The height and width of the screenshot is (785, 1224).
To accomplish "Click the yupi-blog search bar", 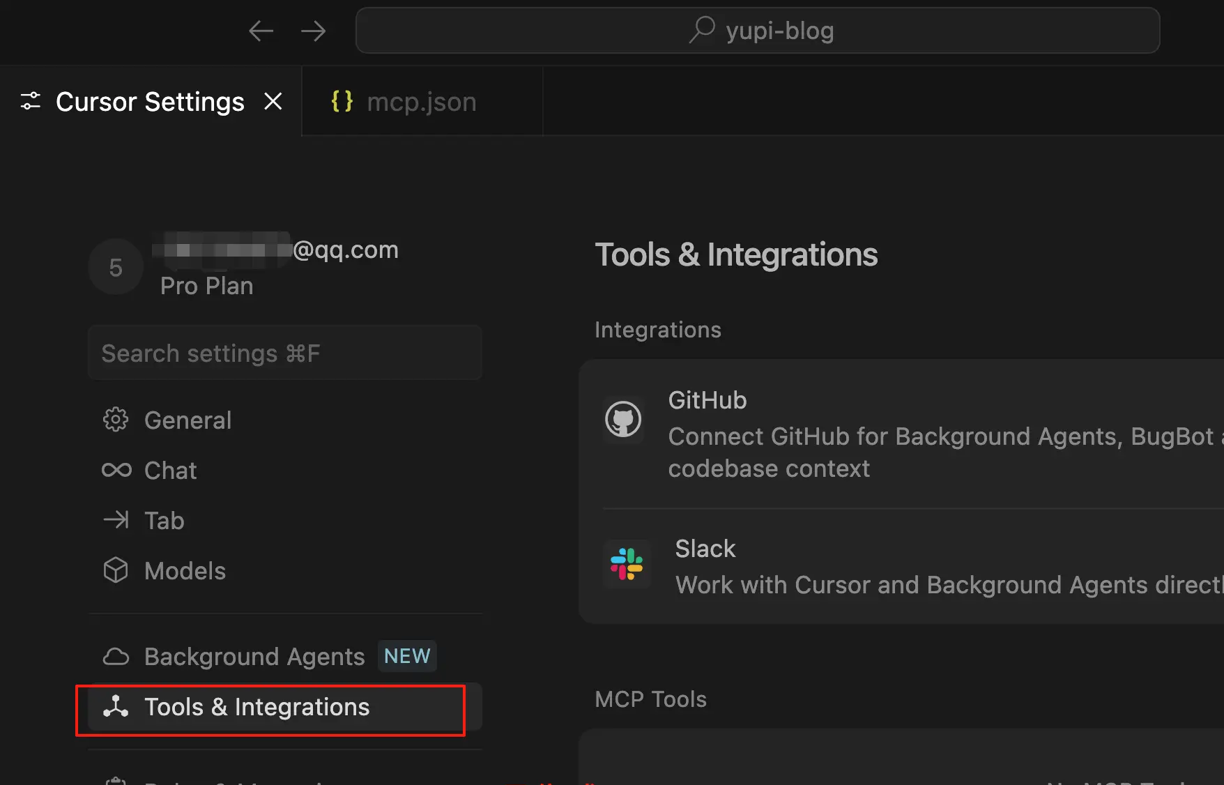I will pos(757,31).
